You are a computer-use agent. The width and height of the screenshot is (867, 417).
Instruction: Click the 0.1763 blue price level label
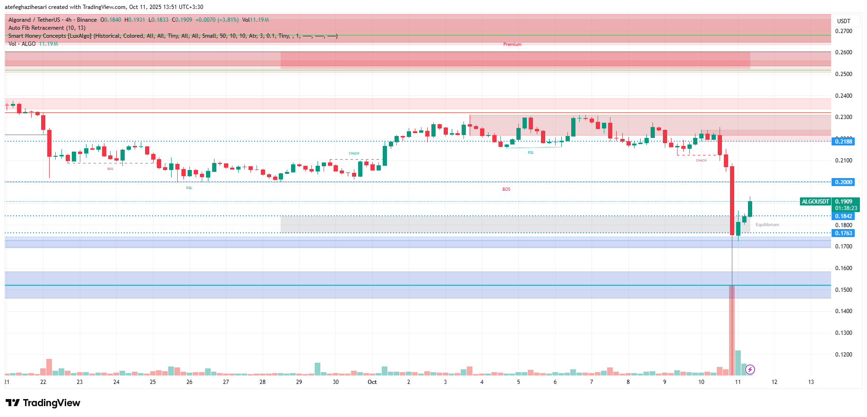(x=843, y=233)
